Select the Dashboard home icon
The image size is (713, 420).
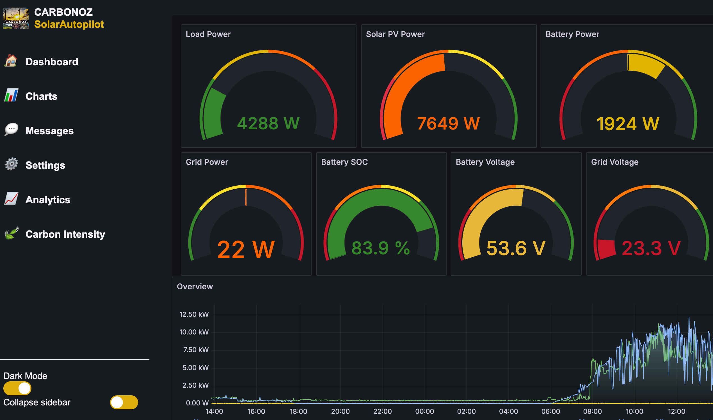(x=11, y=62)
